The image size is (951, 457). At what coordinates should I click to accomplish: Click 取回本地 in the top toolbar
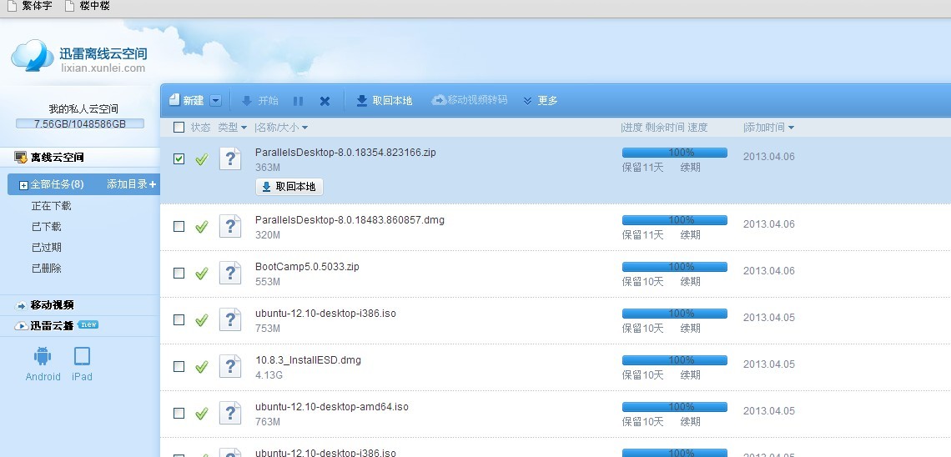coord(384,101)
